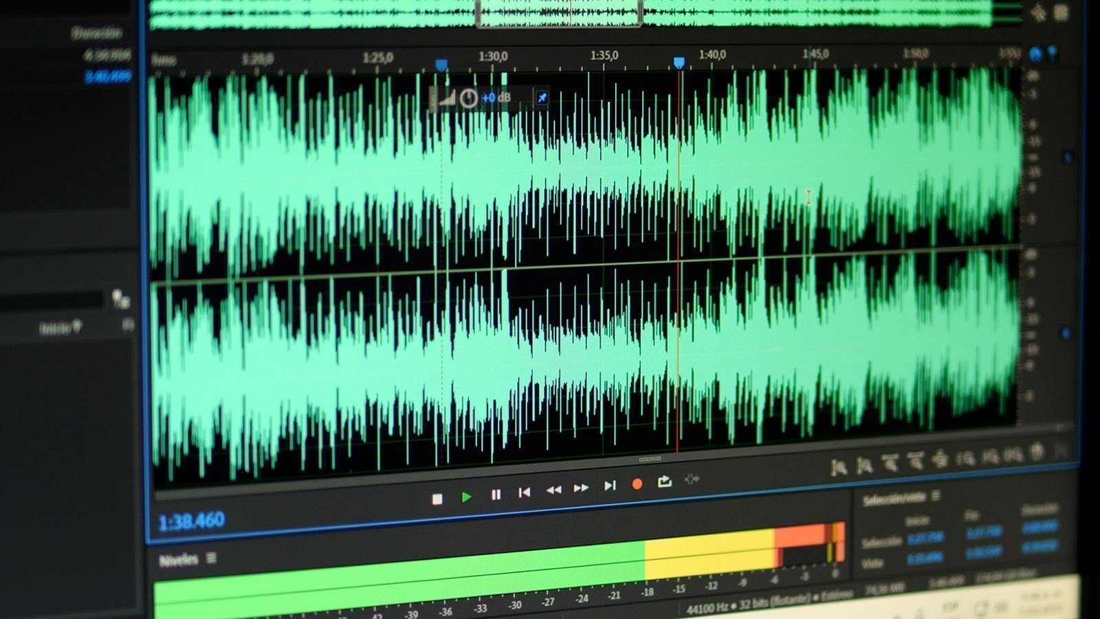Select the Niveles panel tab

pyautogui.click(x=178, y=560)
